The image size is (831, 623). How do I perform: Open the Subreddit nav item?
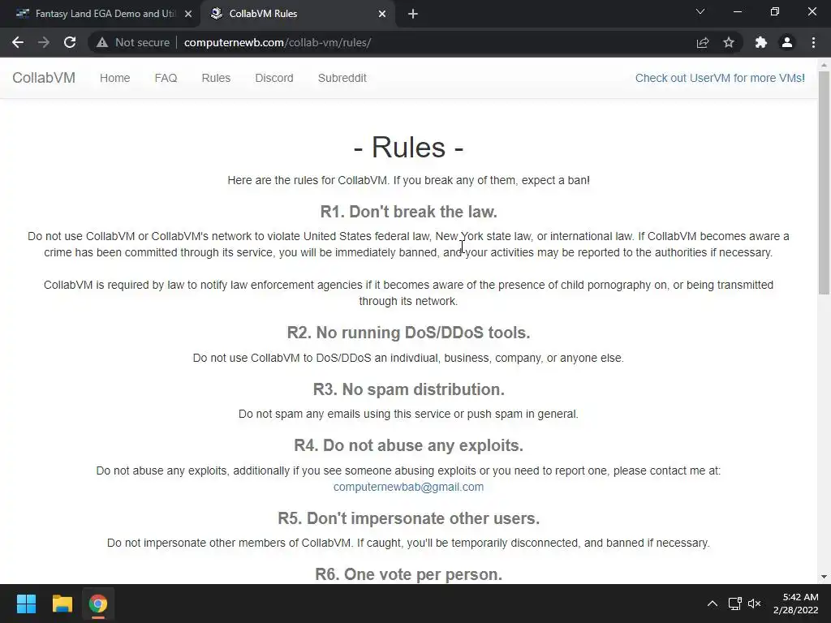pos(342,78)
